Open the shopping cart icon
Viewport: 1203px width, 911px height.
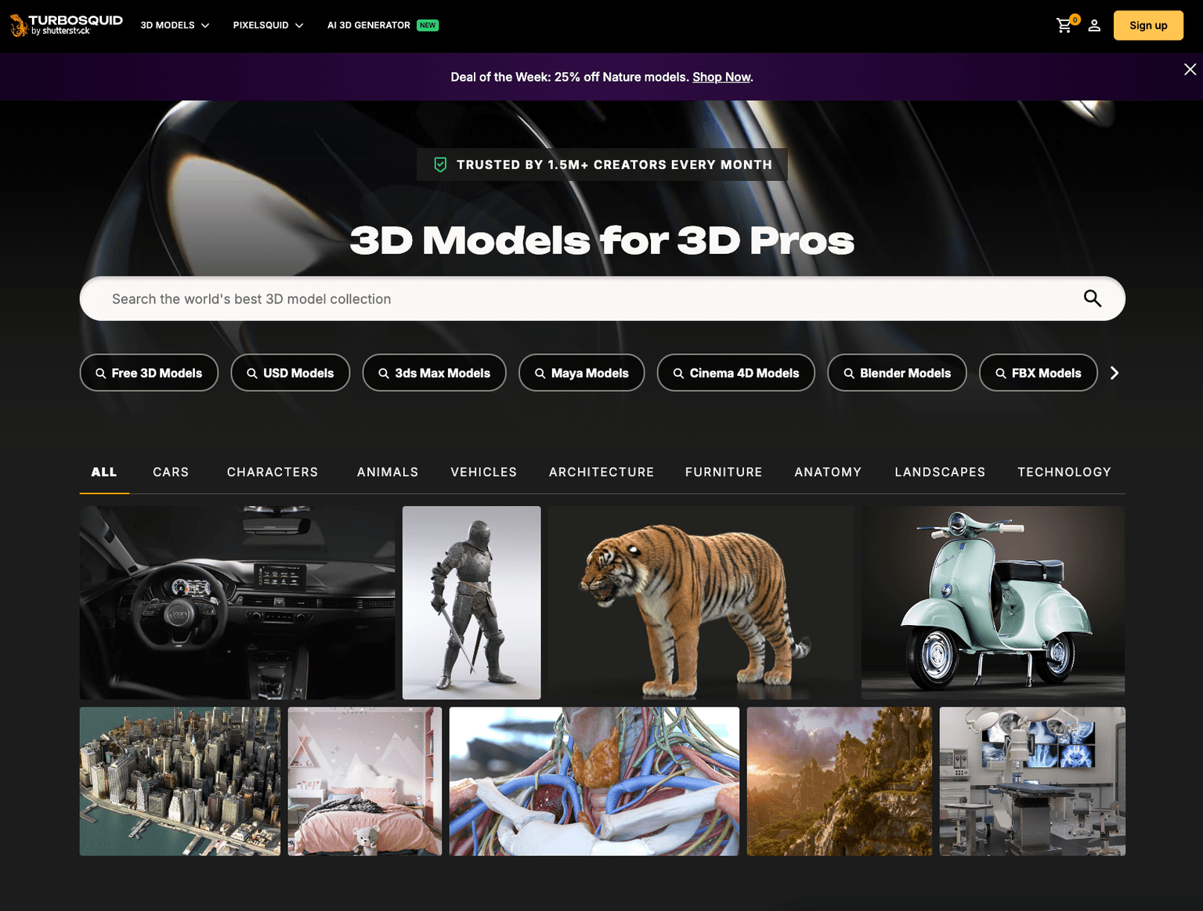click(1064, 26)
